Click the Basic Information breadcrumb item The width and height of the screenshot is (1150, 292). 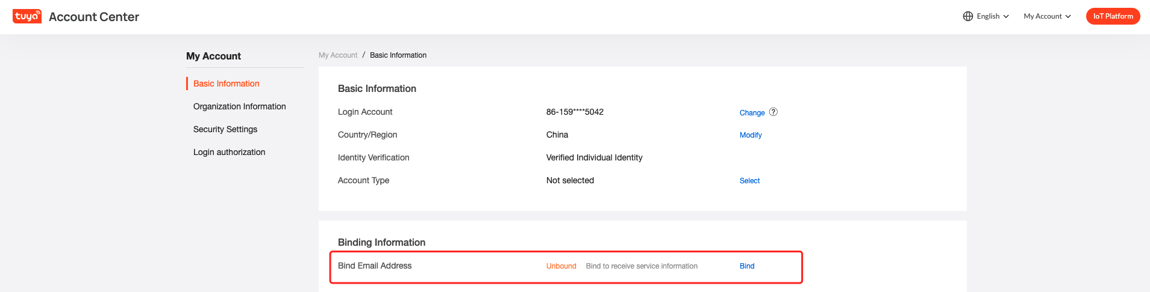click(x=398, y=55)
